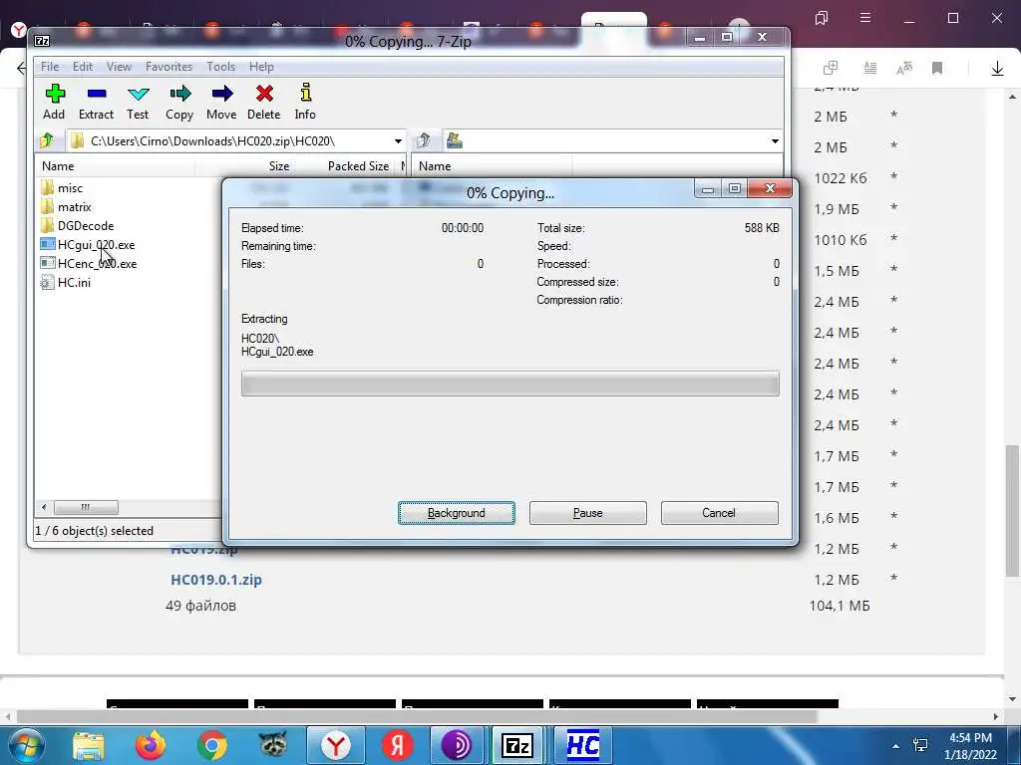Click the Delete toolbar icon

[x=263, y=102]
